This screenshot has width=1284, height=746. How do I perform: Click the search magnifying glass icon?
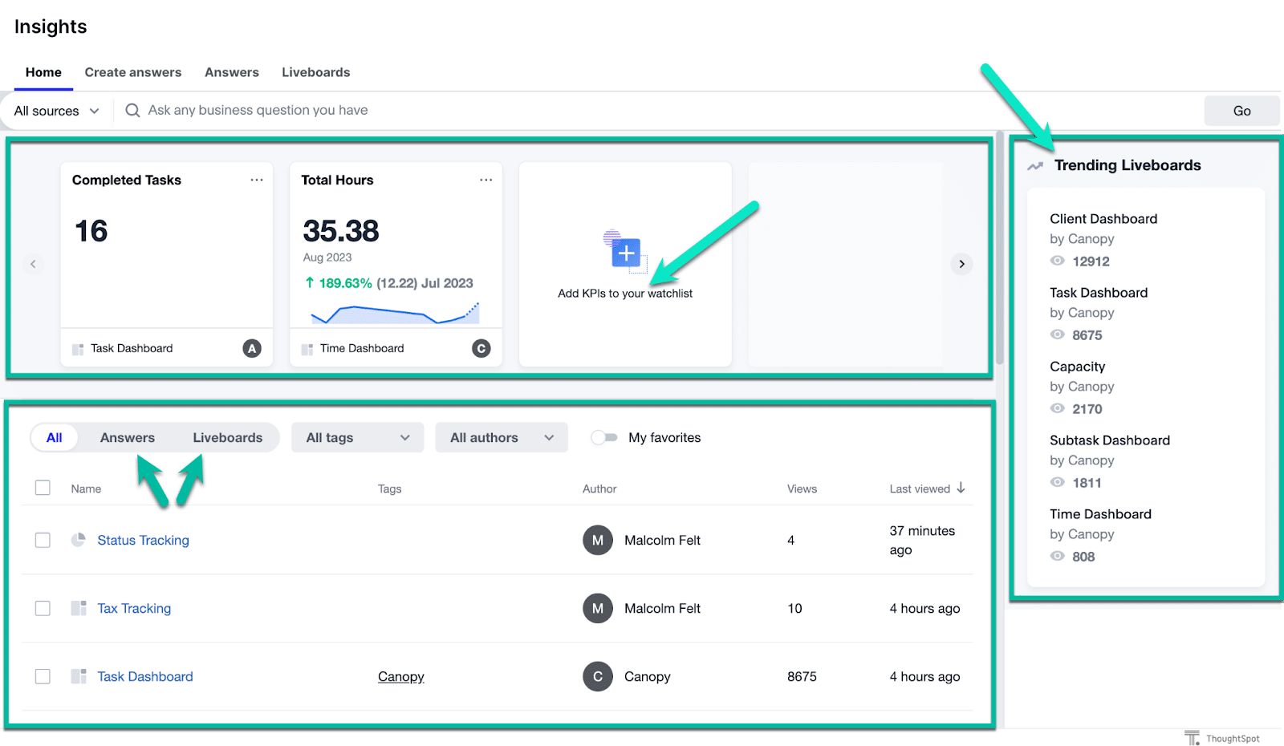point(132,110)
